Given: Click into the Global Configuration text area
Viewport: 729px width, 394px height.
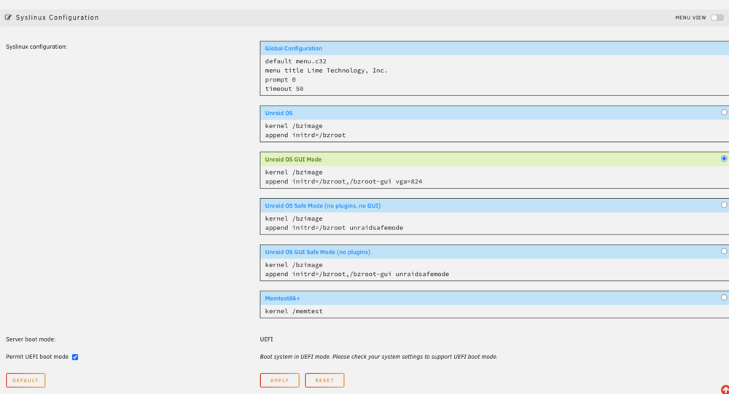Looking at the screenshot, I should click(495, 75).
